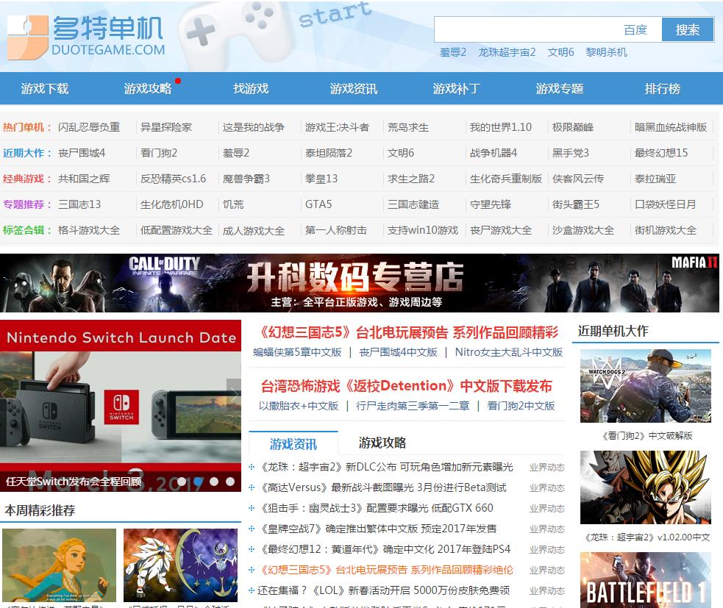This screenshot has width=723, height=608.
Task: Select the first carousel dot
Action: (x=182, y=482)
